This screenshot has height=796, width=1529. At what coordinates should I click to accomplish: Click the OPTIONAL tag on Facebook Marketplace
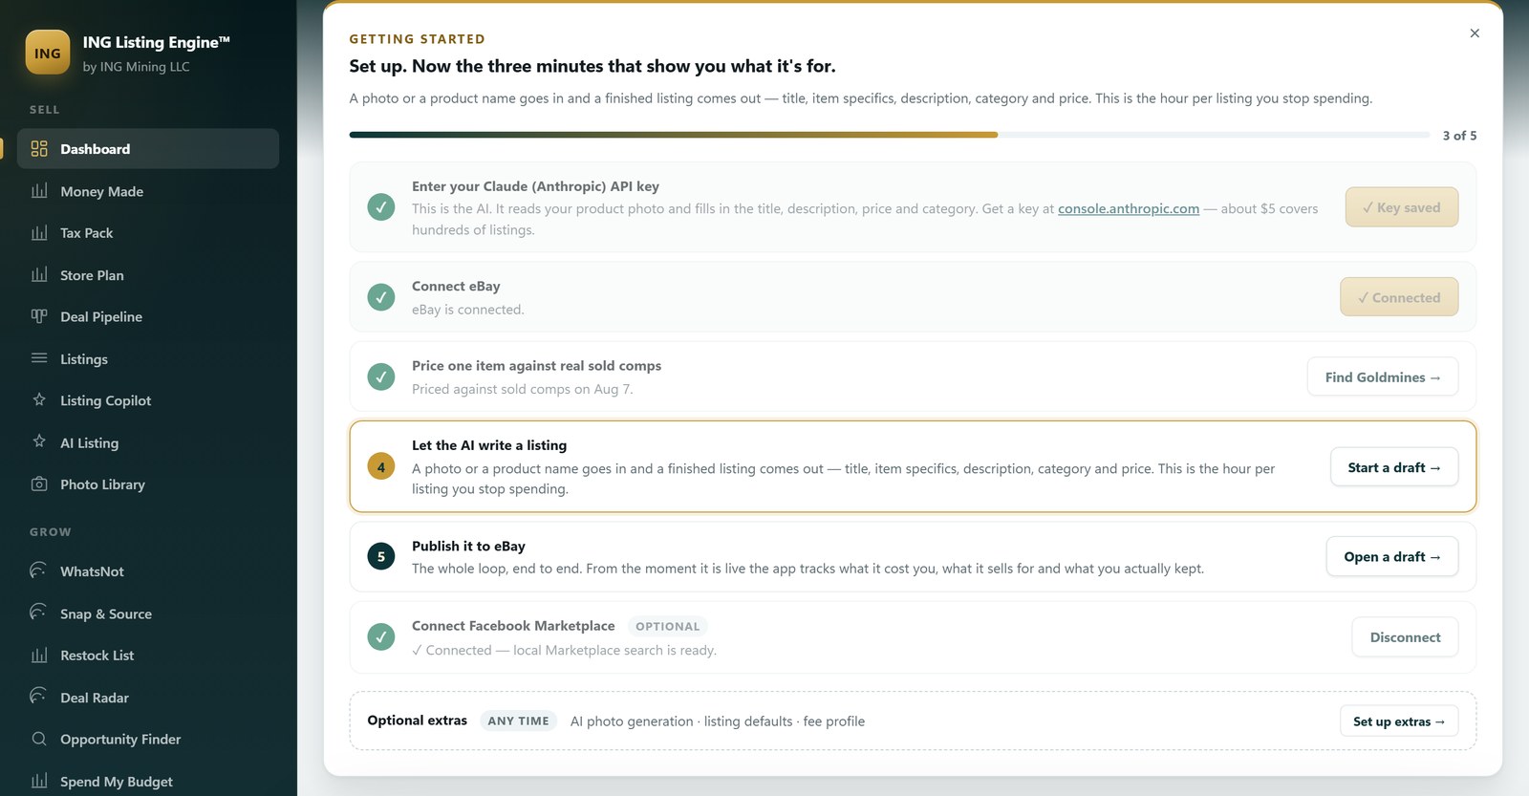668,626
